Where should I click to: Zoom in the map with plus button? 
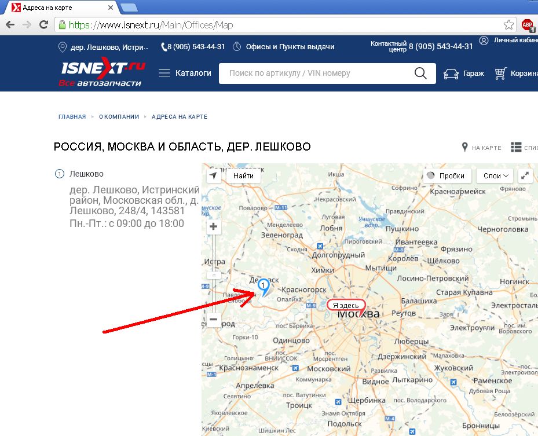click(214, 226)
